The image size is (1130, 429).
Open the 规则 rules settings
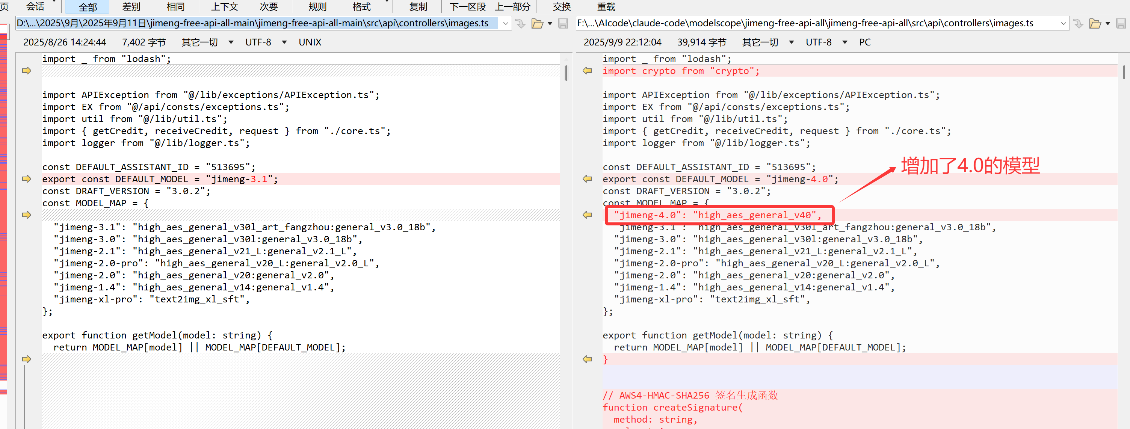[317, 7]
